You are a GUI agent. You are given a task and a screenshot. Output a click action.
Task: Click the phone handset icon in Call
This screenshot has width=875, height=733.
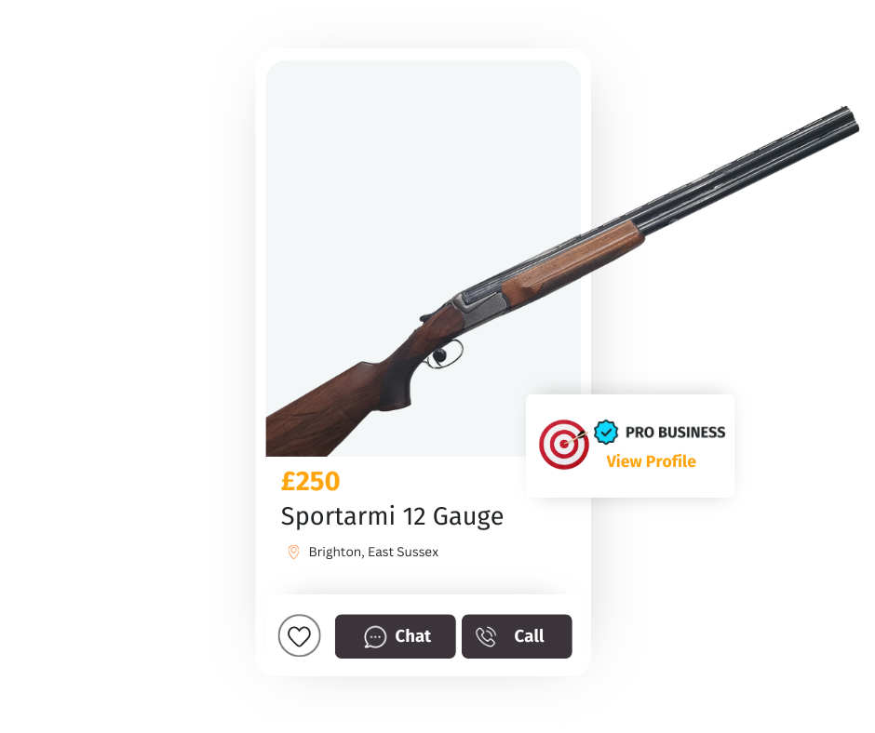(486, 636)
